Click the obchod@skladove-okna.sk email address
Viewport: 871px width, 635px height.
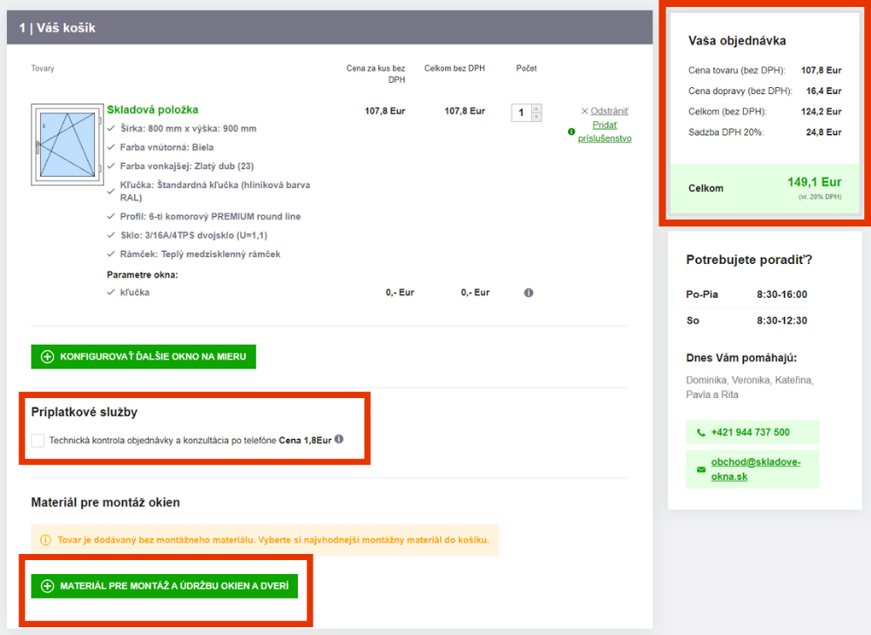(x=754, y=469)
